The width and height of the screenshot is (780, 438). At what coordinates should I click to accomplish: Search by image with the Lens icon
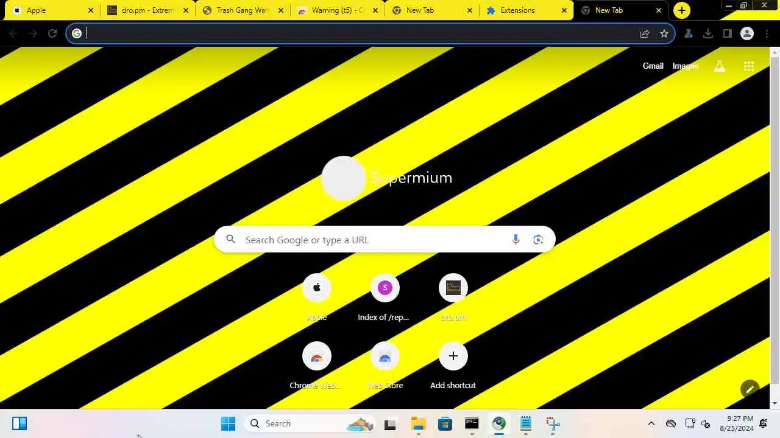538,240
